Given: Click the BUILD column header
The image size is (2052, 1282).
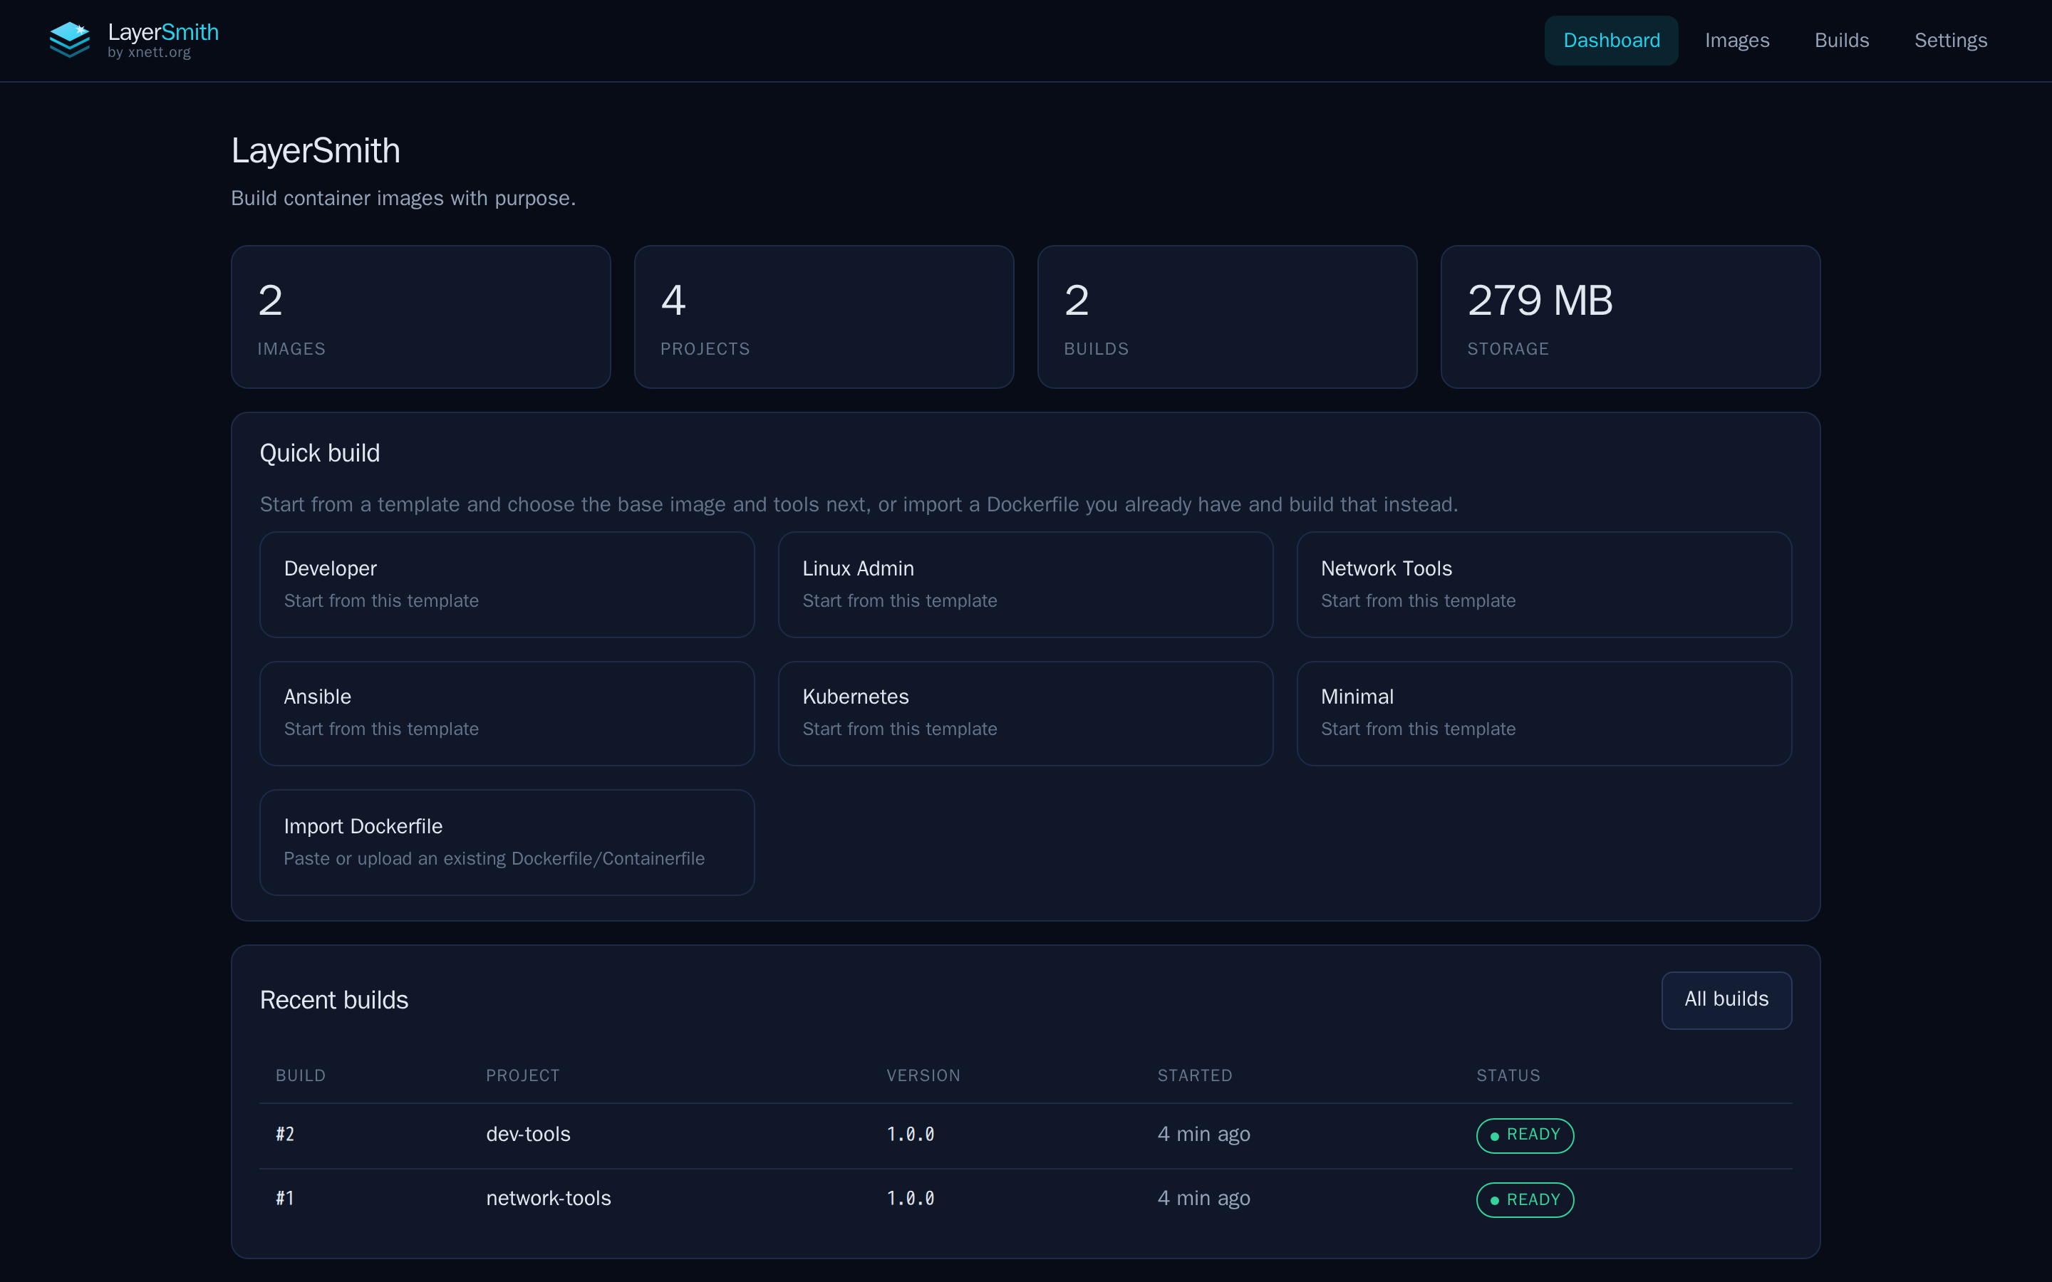Looking at the screenshot, I should [x=300, y=1075].
